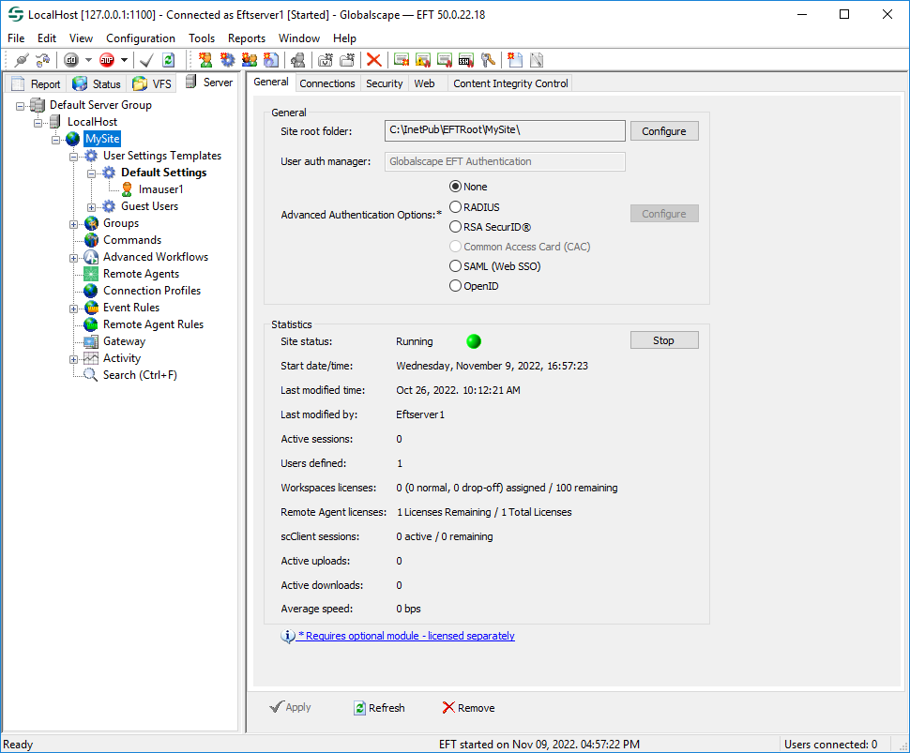Click the 'Requires optional module' link
The image size is (910, 753).
tap(405, 636)
